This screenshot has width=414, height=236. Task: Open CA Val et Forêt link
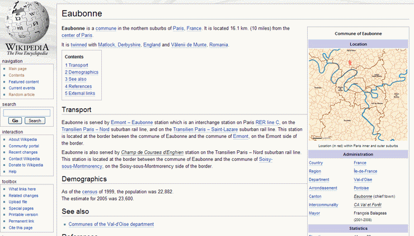point(368,205)
